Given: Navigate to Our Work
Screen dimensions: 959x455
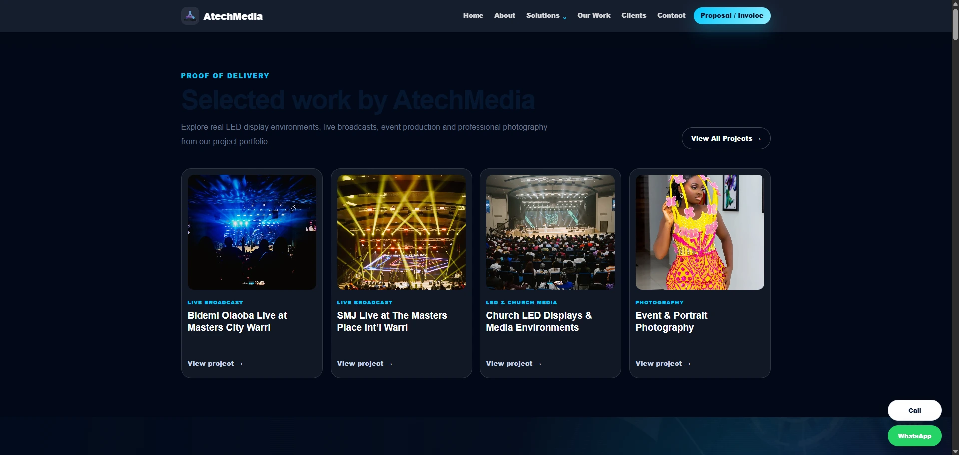Looking at the screenshot, I should [594, 15].
